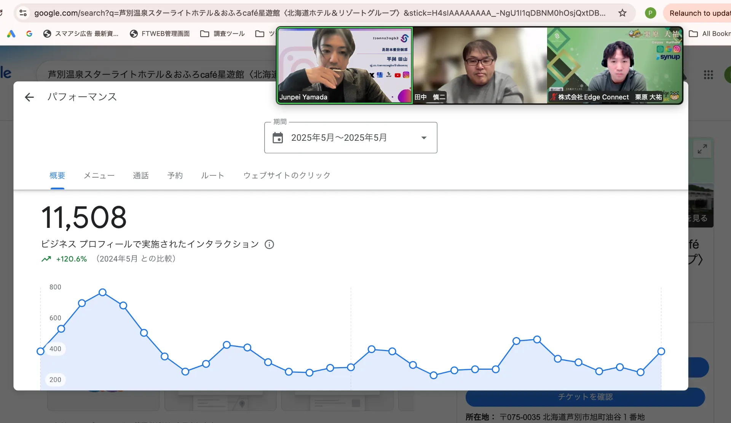Click Junpei Yamada's video tile
Screen dimensions: 731x423
(344, 65)
